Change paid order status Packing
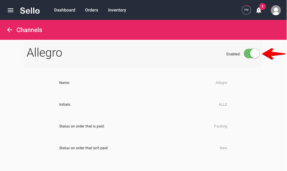This screenshot has height=171, width=287. click(220, 126)
